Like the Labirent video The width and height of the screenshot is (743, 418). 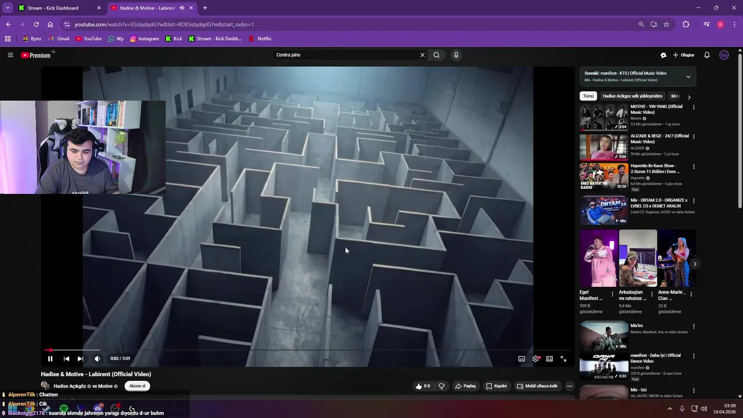[x=423, y=386]
